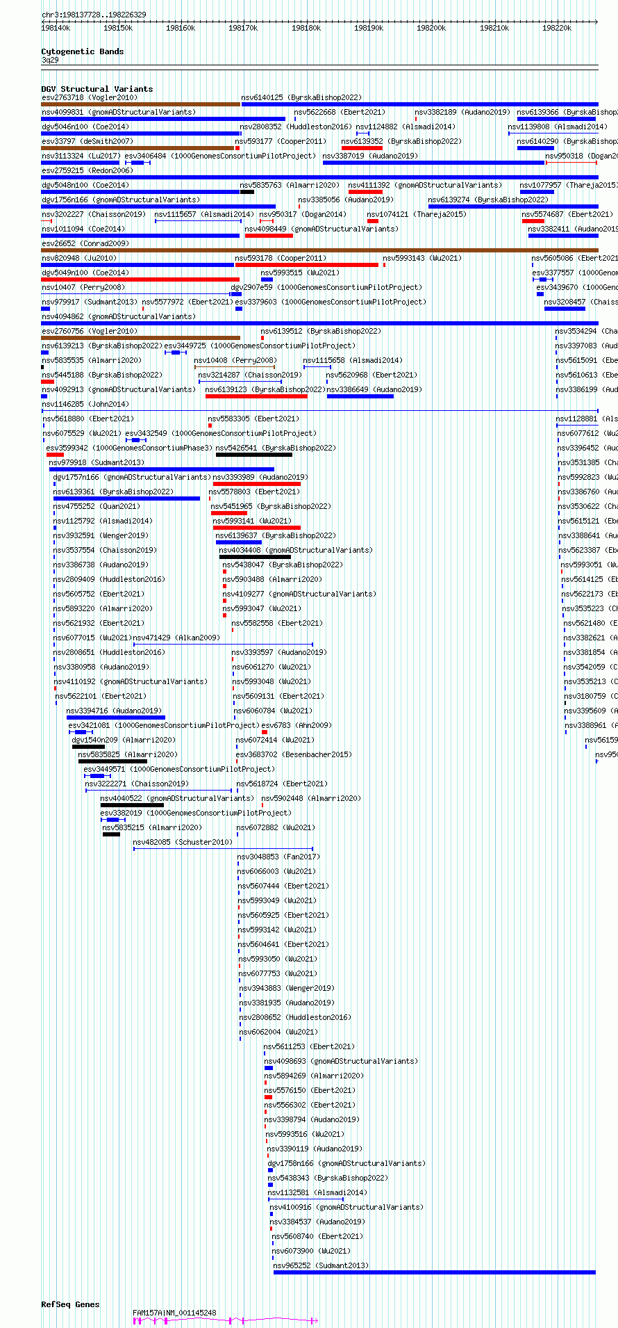The height and width of the screenshot is (1328, 618).
Task: Click FAM157A|NM_001145248 gene label
Action: [x=174, y=1313]
